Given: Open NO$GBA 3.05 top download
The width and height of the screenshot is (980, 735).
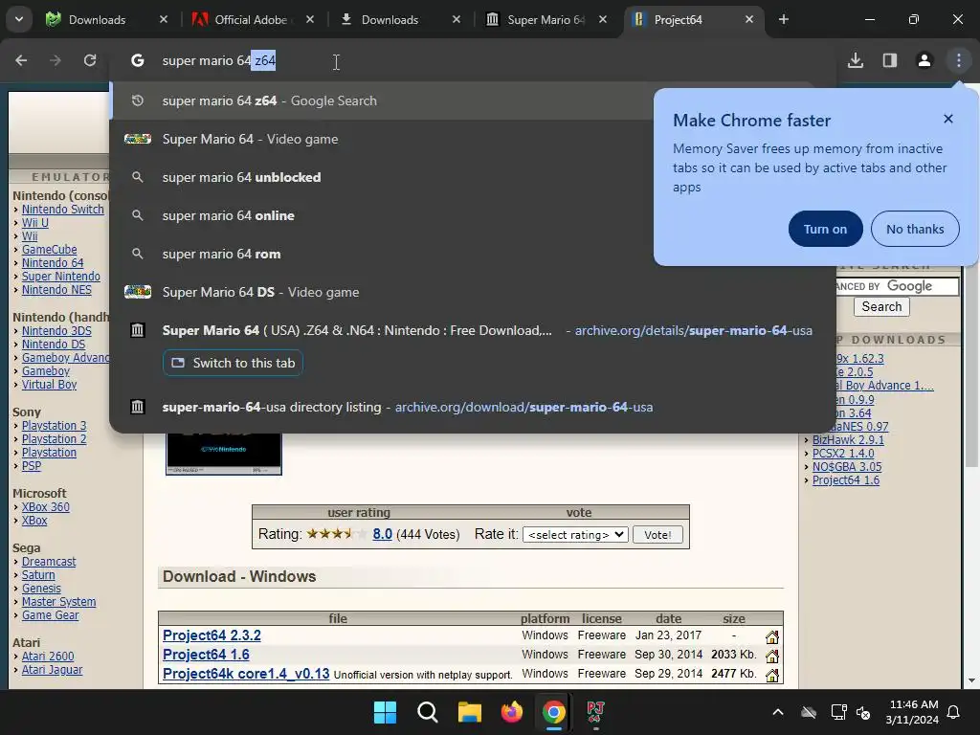Looking at the screenshot, I should (x=847, y=467).
